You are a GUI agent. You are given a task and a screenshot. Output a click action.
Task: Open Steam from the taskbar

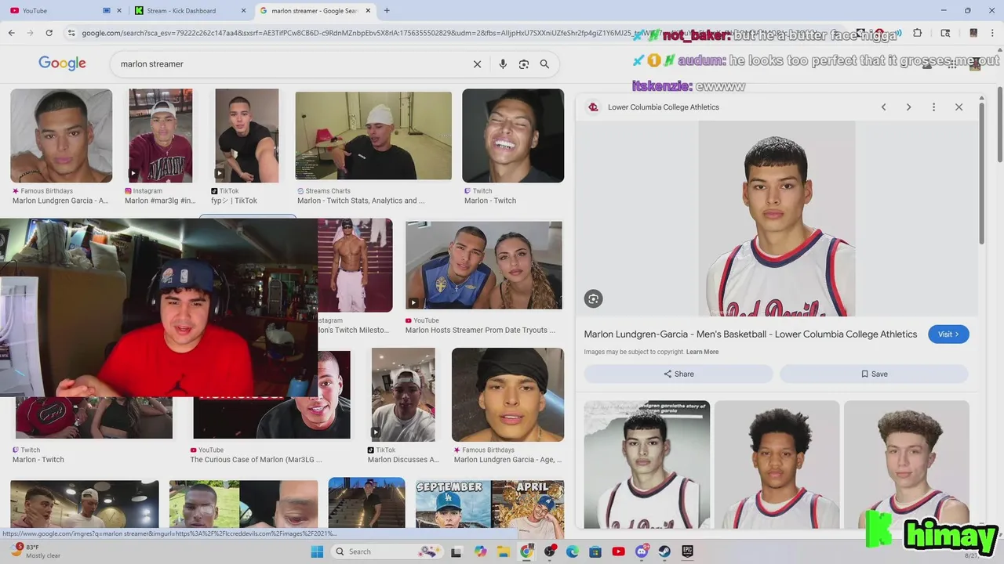(x=664, y=551)
